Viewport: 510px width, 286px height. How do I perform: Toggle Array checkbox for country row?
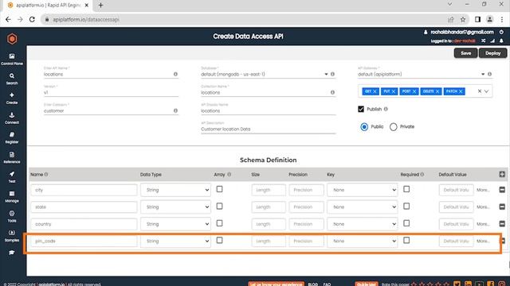point(220,223)
